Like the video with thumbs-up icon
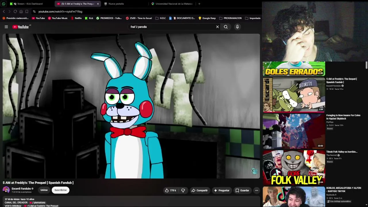 170,190
